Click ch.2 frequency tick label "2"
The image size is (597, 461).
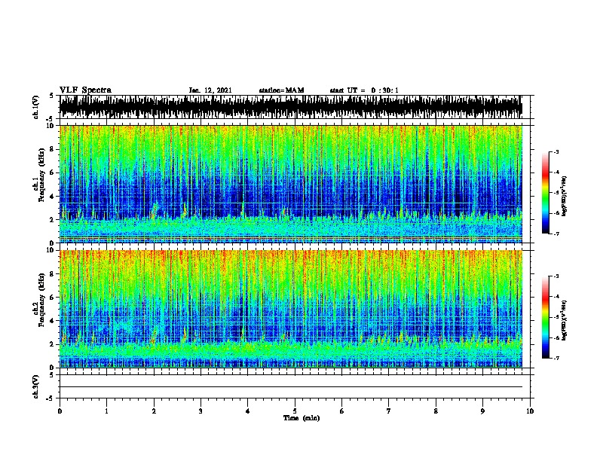click(x=52, y=344)
